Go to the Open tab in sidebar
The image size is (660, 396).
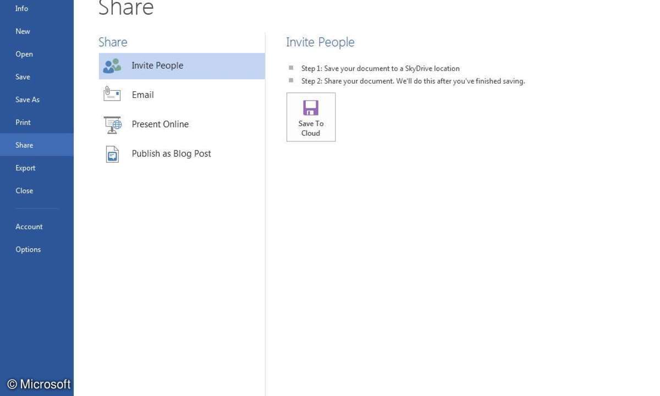click(x=37, y=54)
